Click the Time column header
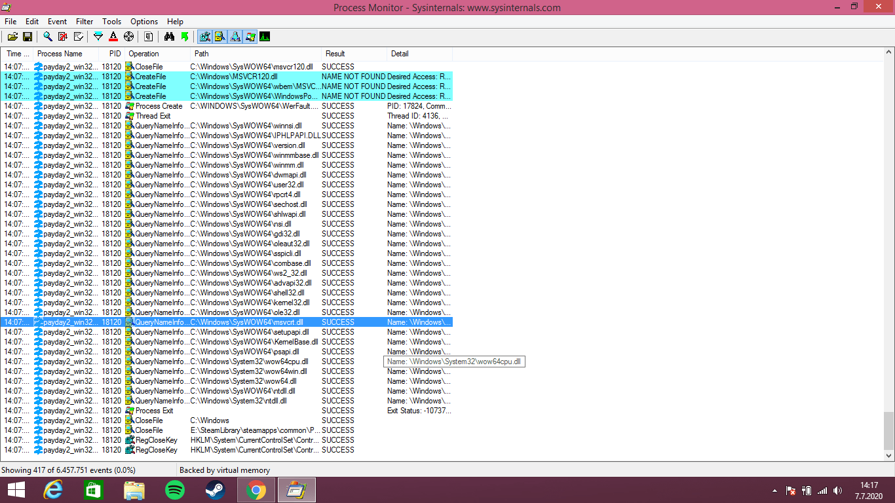 (x=17, y=54)
